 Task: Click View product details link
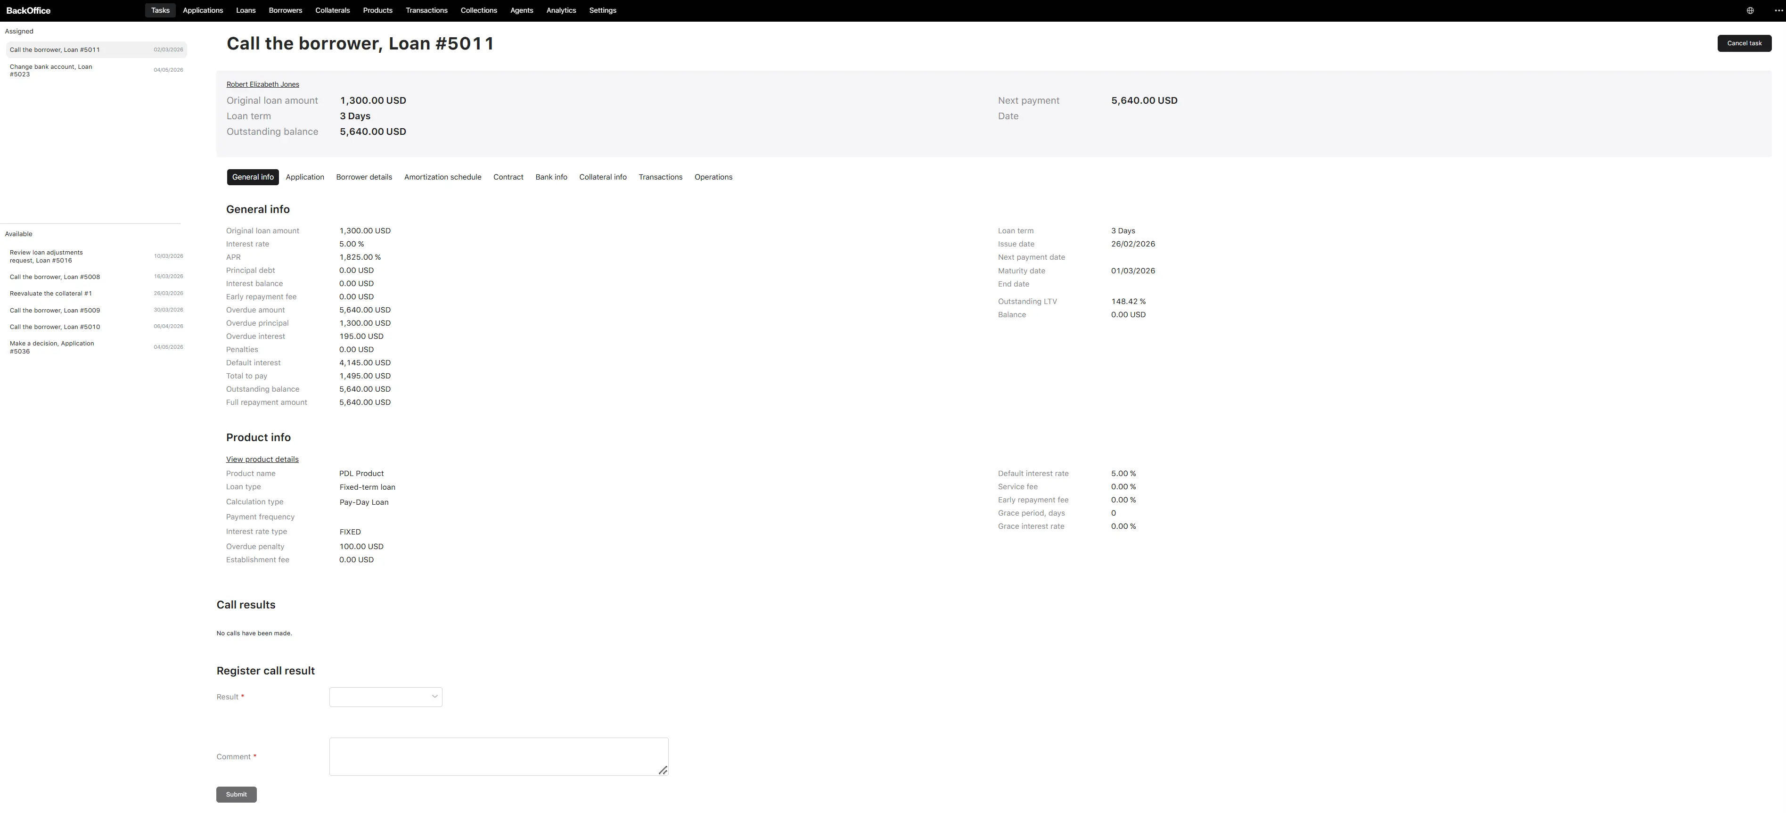click(x=262, y=459)
